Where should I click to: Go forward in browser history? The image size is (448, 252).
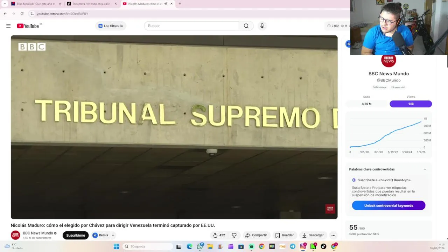[14, 14]
